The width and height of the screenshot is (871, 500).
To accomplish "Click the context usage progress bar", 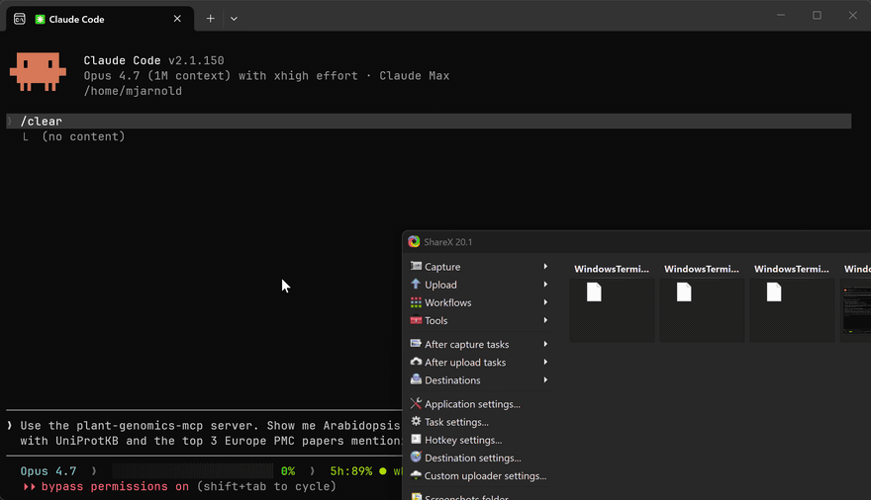I will pos(193,471).
